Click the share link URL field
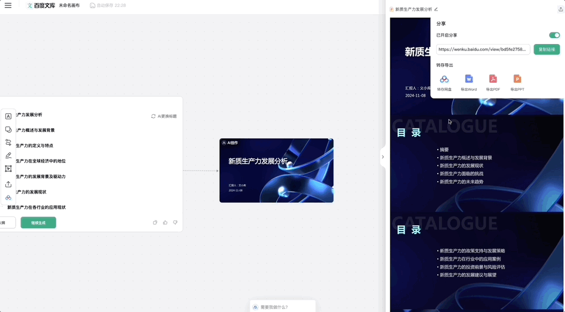This screenshot has width=565, height=312. [x=483, y=50]
